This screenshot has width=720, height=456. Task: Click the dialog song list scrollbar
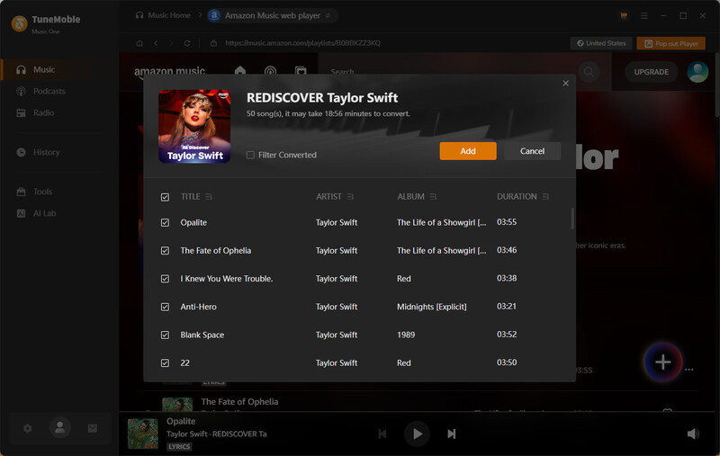coord(572,219)
